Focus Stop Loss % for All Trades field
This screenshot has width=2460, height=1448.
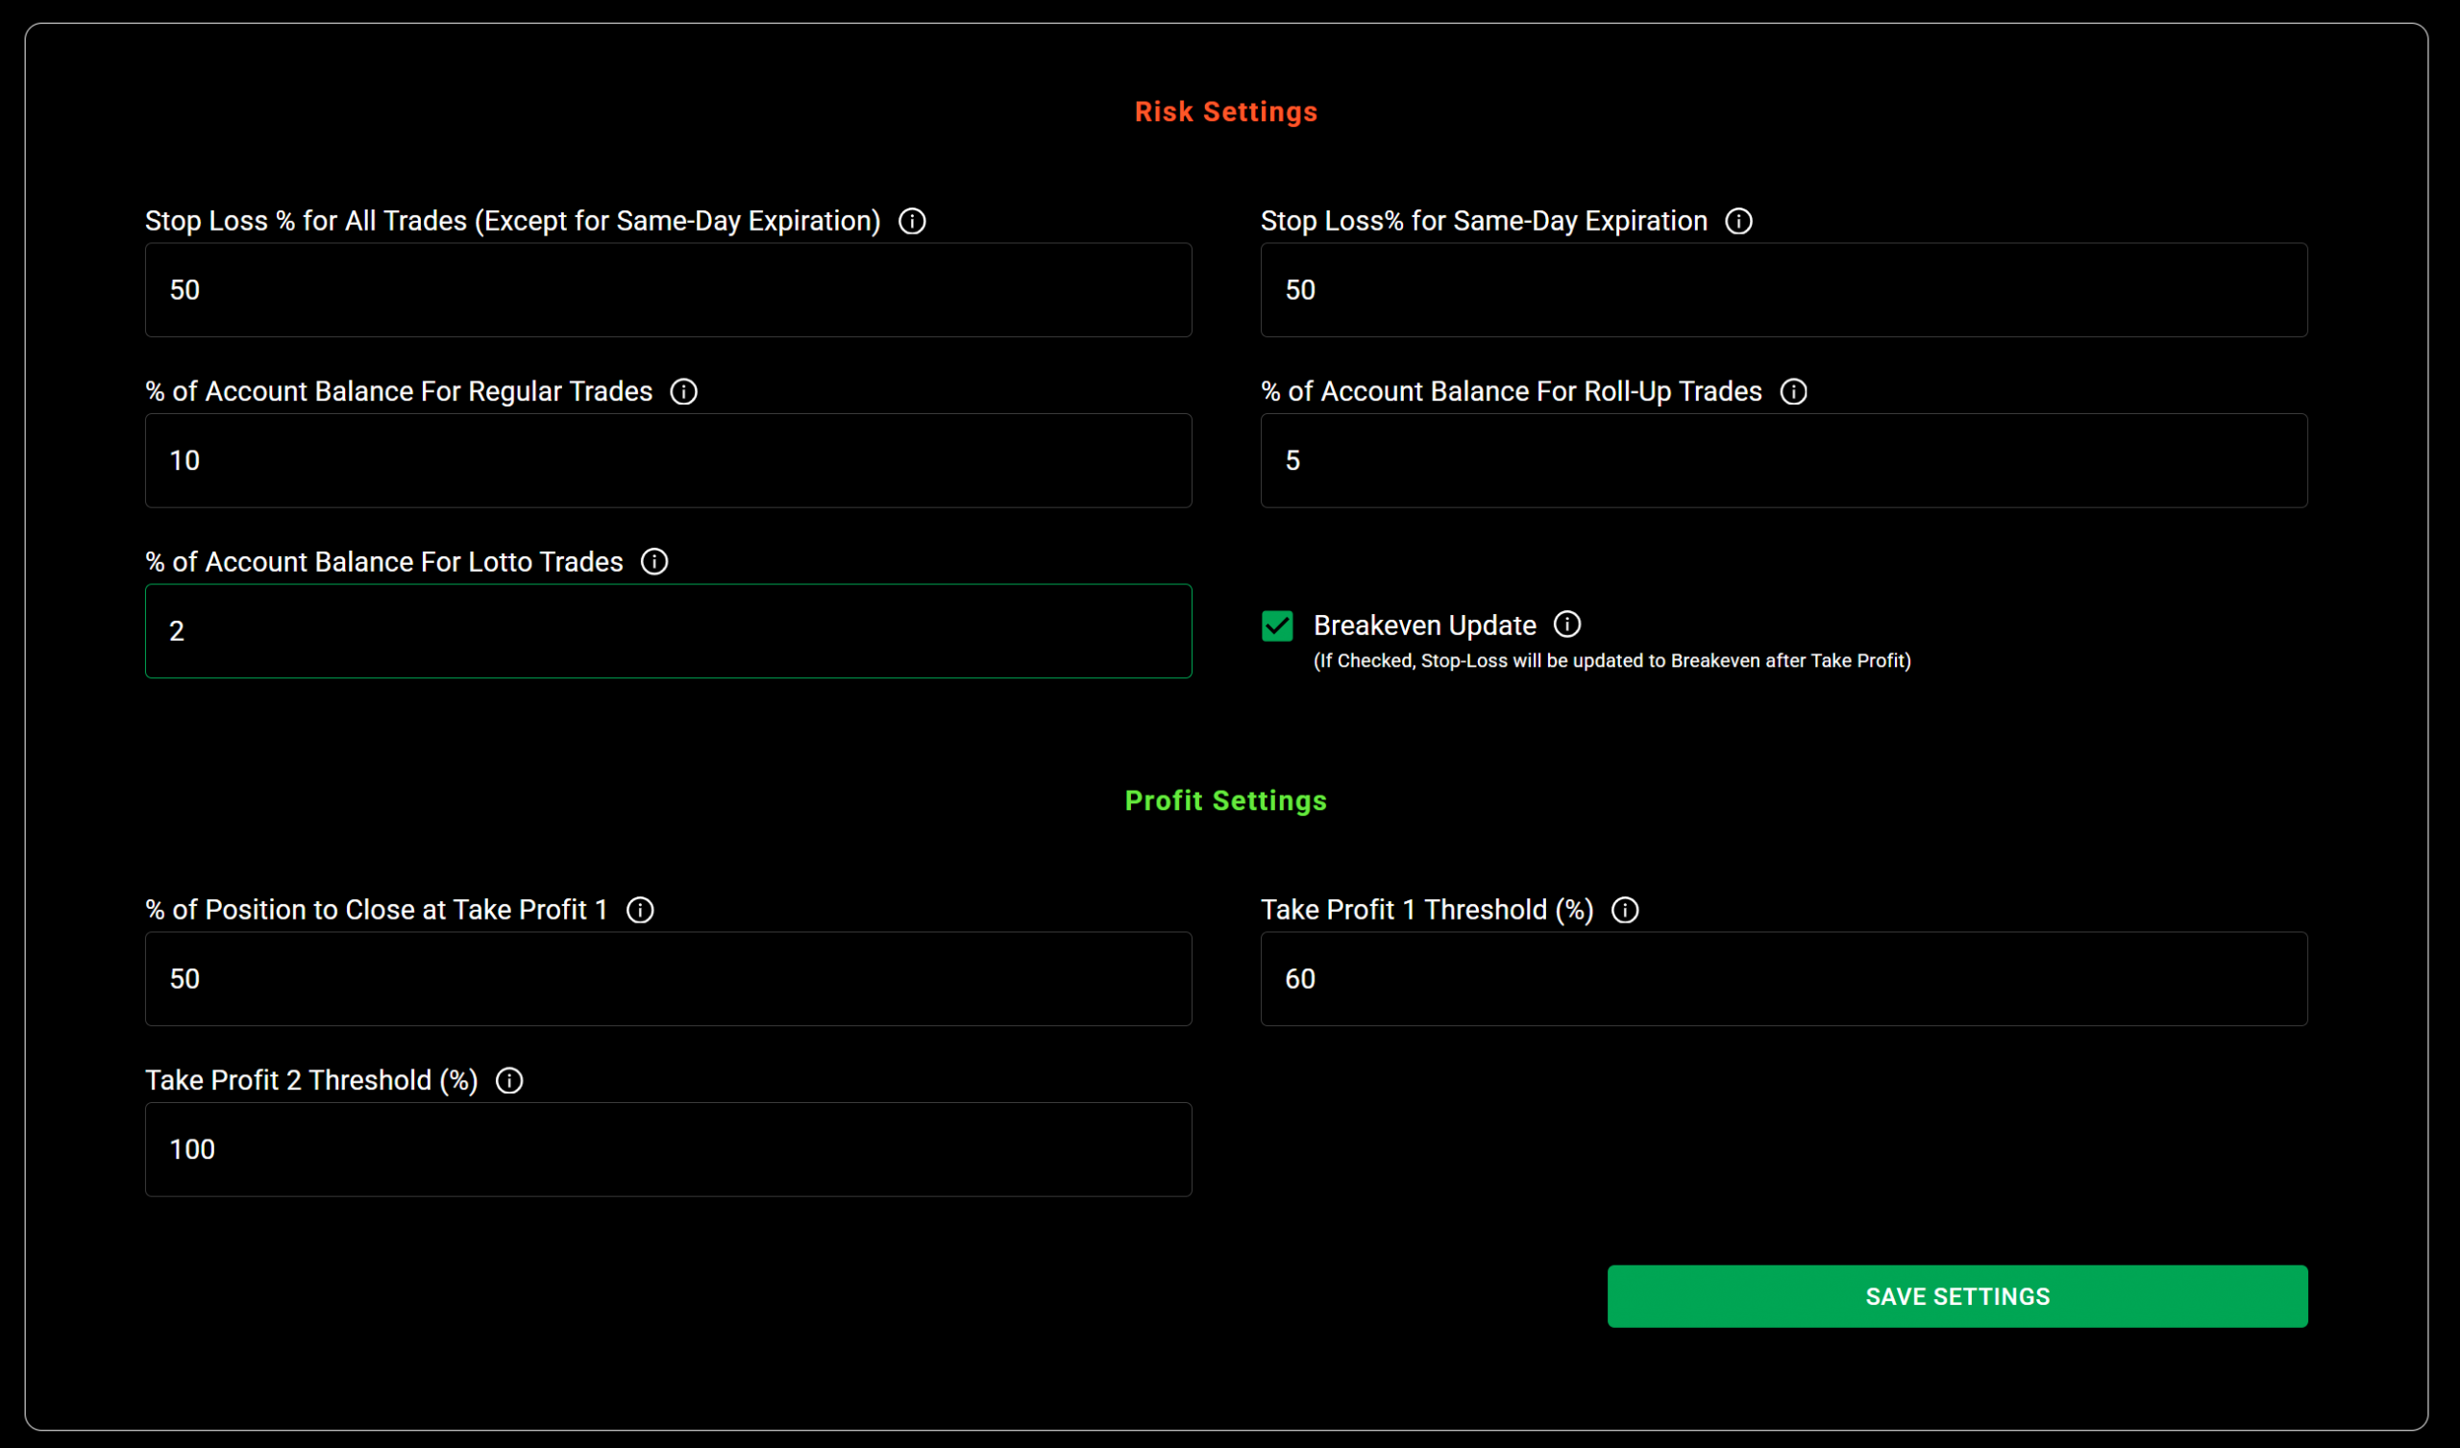[x=668, y=290]
